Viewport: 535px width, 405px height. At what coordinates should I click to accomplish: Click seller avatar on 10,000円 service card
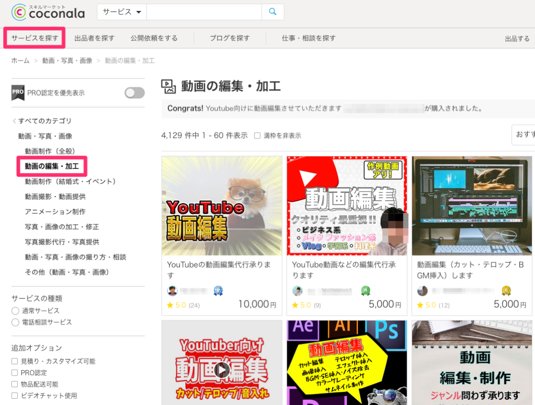pos(172,291)
